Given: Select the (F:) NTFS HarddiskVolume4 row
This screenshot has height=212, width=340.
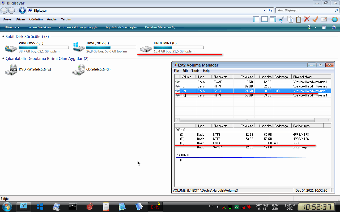Looking at the screenshot, I should coord(253,95).
